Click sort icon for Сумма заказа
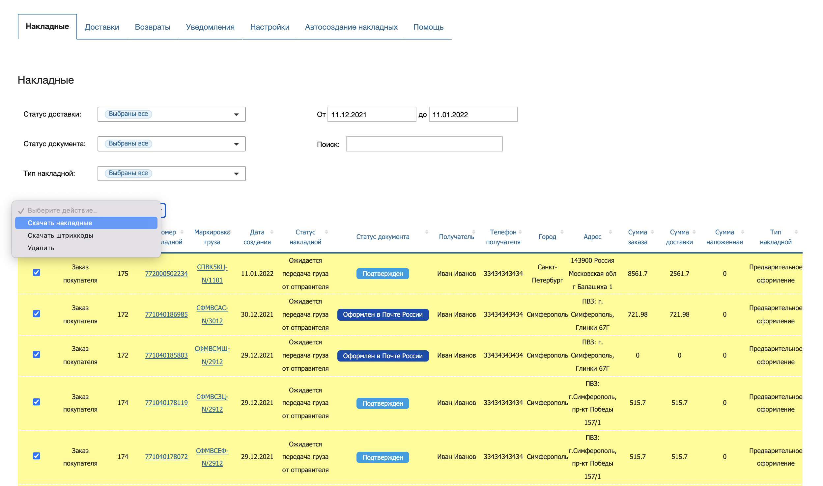 click(x=652, y=232)
